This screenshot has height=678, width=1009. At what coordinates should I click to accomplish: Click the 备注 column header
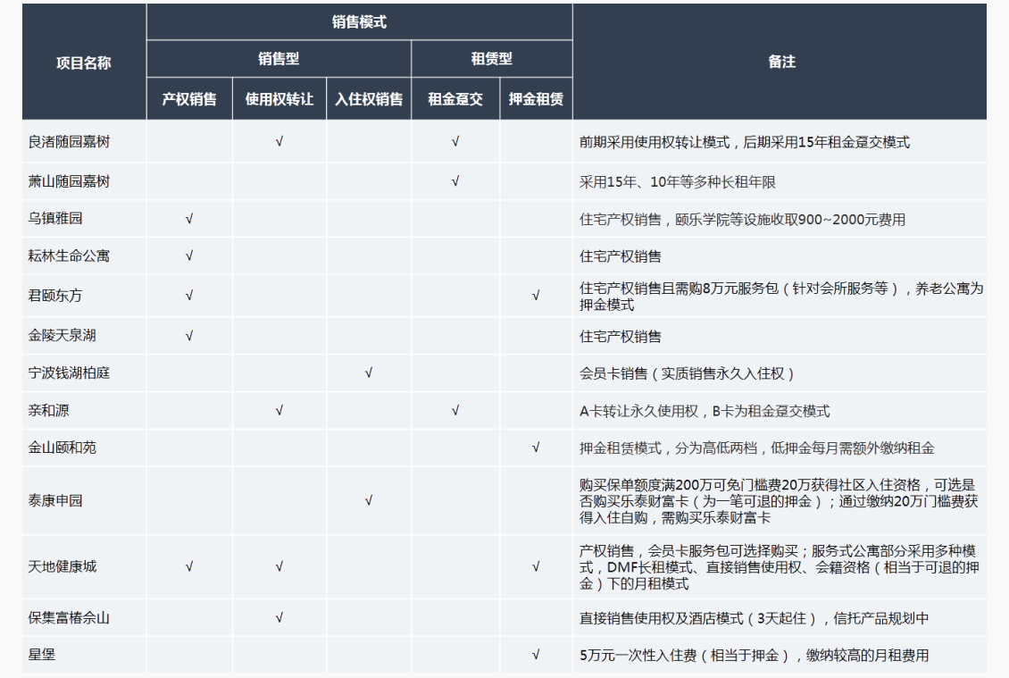[x=781, y=62]
